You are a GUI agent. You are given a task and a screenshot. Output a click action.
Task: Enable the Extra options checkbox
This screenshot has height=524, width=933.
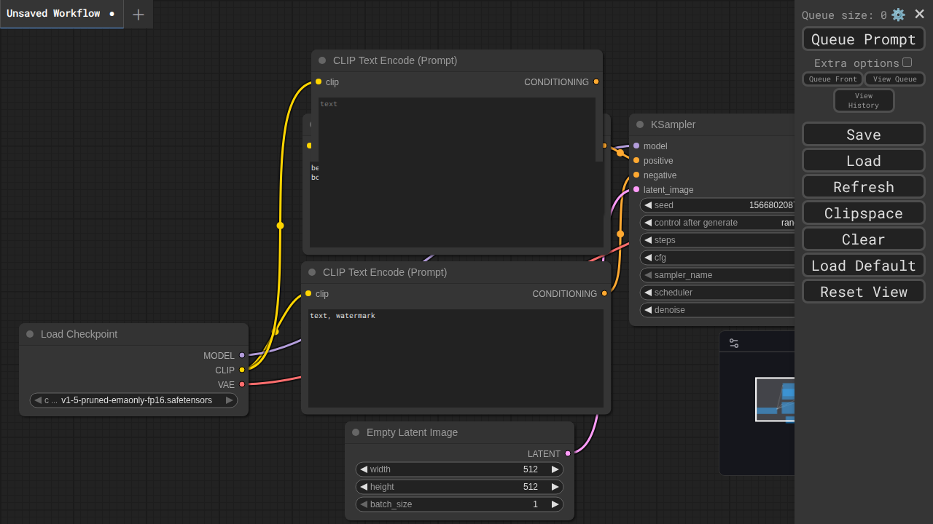(907, 63)
